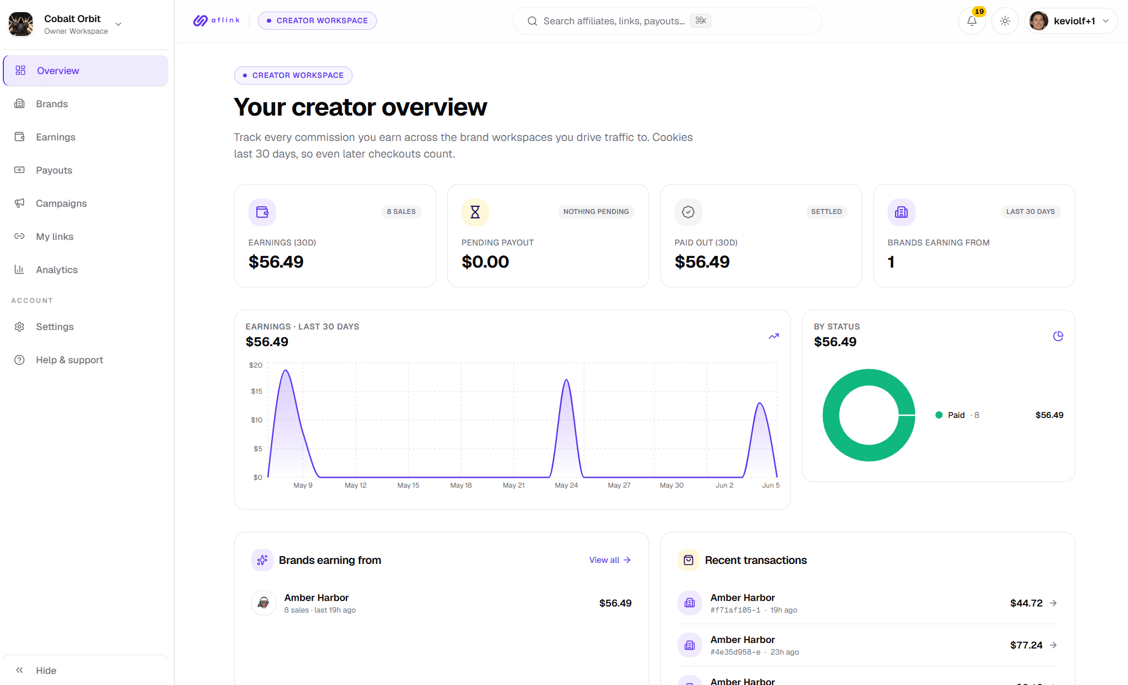Click the 8 SALES badge
Image resolution: width=1128 pixels, height=685 pixels.
(401, 212)
